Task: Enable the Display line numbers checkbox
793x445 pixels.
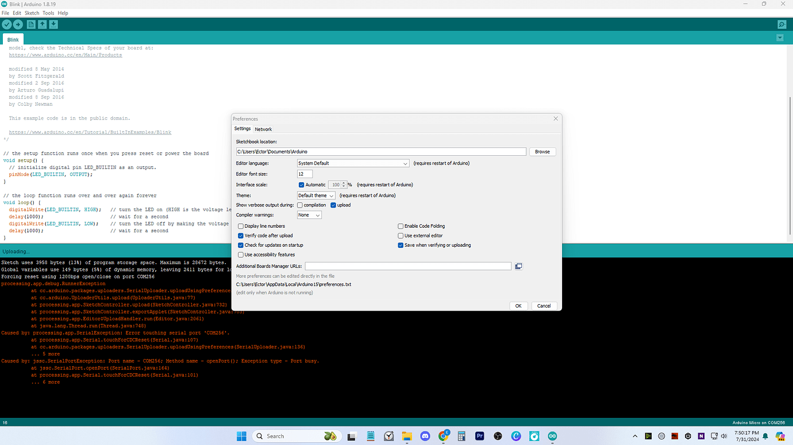Action: pos(241,226)
